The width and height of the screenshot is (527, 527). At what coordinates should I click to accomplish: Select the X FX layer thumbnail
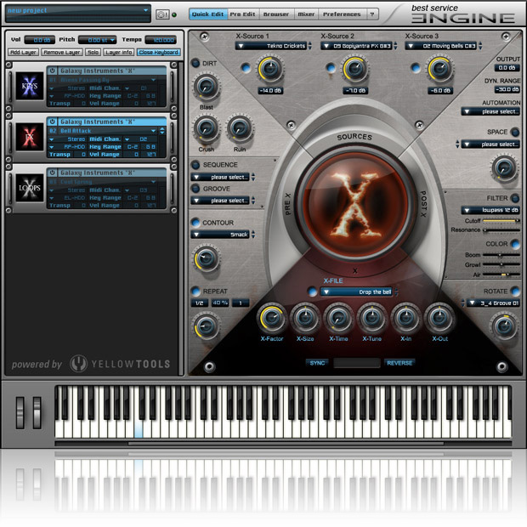pyautogui.click(x=29, y=138)
